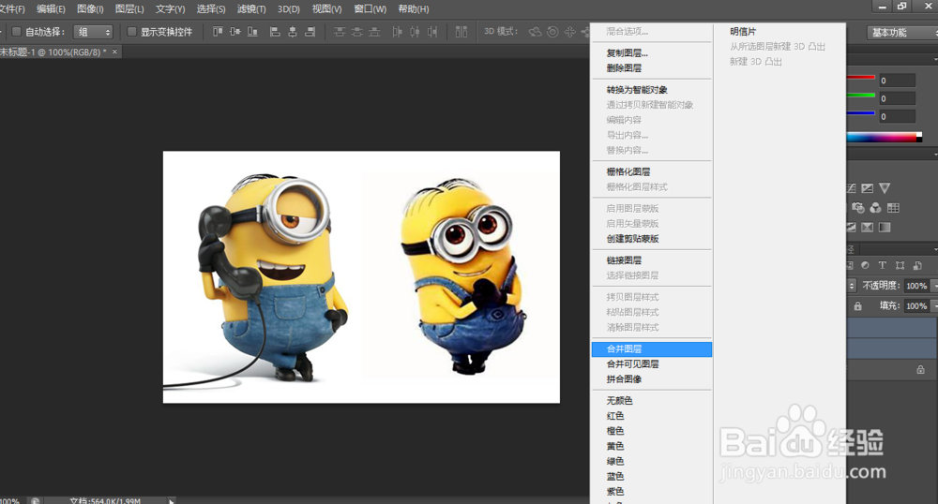This screenshot has width=938, height=504.
Task: Click distribute left edges icon
Action: point(397,32)
